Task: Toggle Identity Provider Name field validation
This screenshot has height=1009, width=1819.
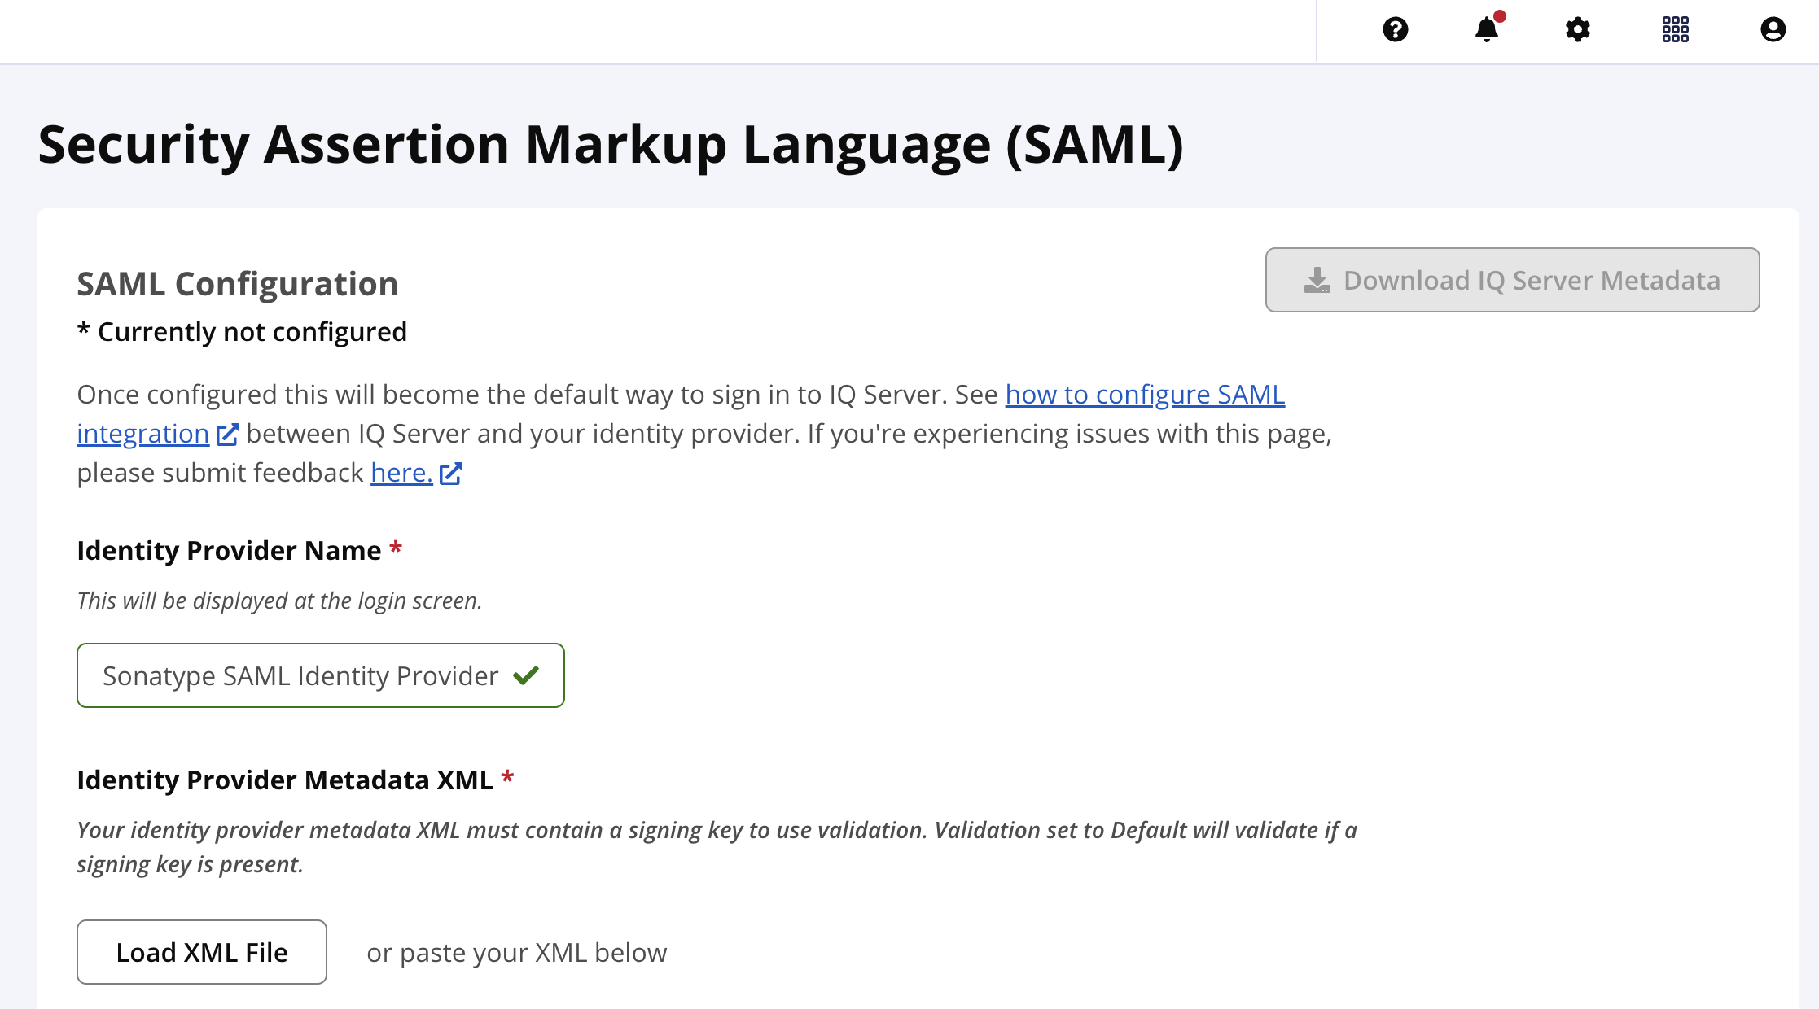Action: click(x=528, y=676)
